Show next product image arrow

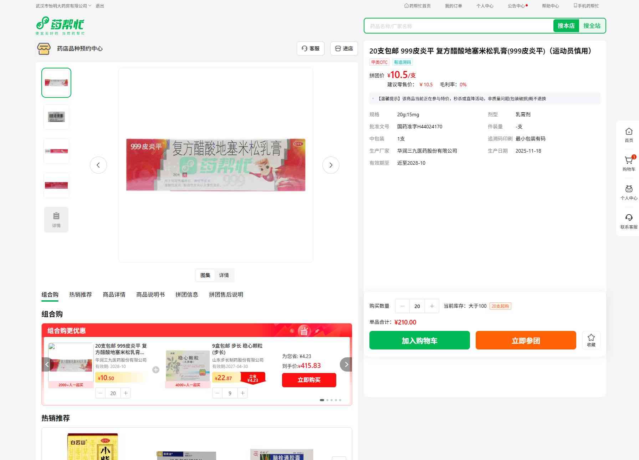(331, 165)
